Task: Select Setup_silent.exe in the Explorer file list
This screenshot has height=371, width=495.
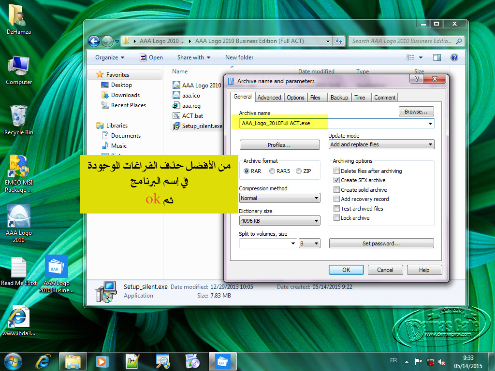Action: pos(198,126)
